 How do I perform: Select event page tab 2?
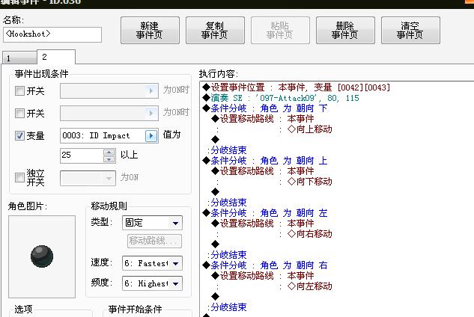pyautogui.click(x=56, y=57)
